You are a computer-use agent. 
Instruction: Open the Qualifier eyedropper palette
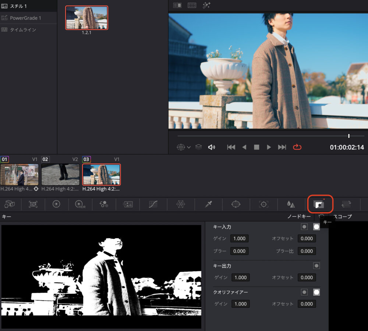point(209,204)
